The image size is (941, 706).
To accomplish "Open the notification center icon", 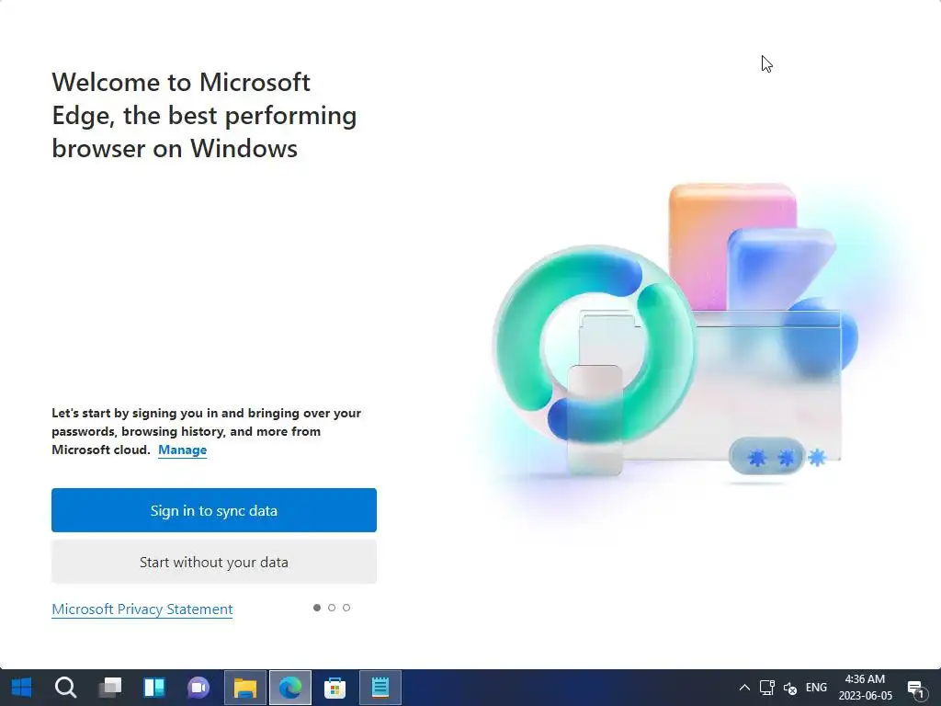I will tap(916, 689).
